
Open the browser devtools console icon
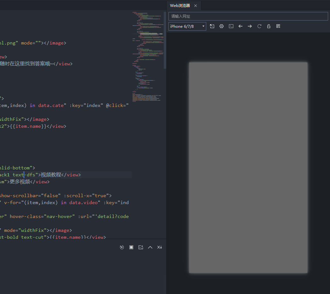click(x=231, y=26)
